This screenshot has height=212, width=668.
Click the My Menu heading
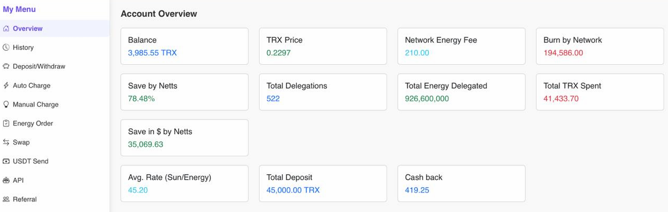click(x=19, y=9)
